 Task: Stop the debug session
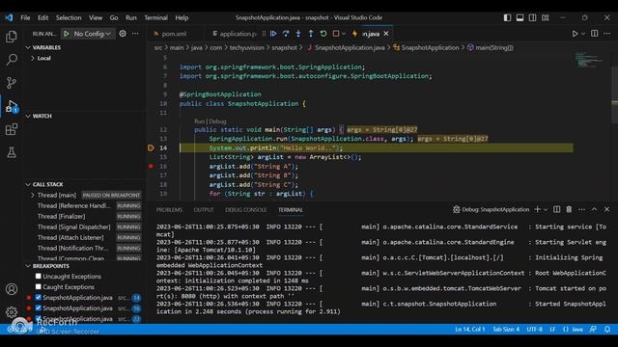[336, 34]
